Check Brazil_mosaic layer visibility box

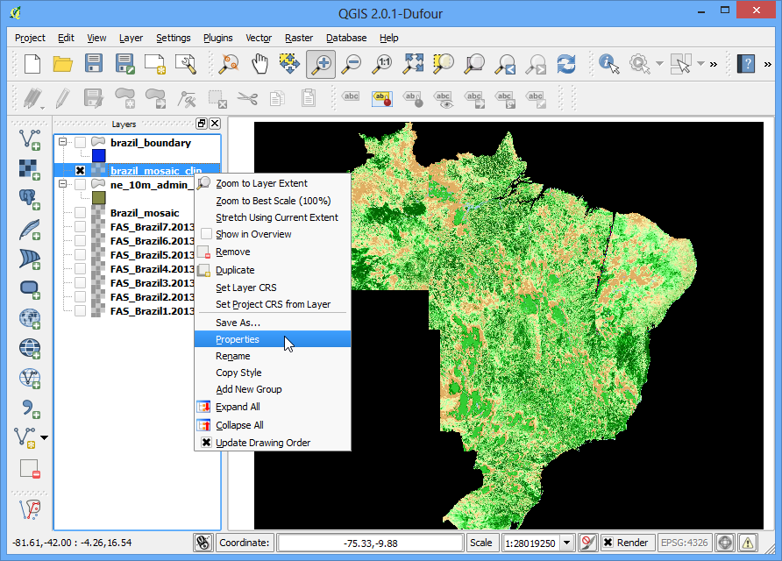tap(81, 213)
